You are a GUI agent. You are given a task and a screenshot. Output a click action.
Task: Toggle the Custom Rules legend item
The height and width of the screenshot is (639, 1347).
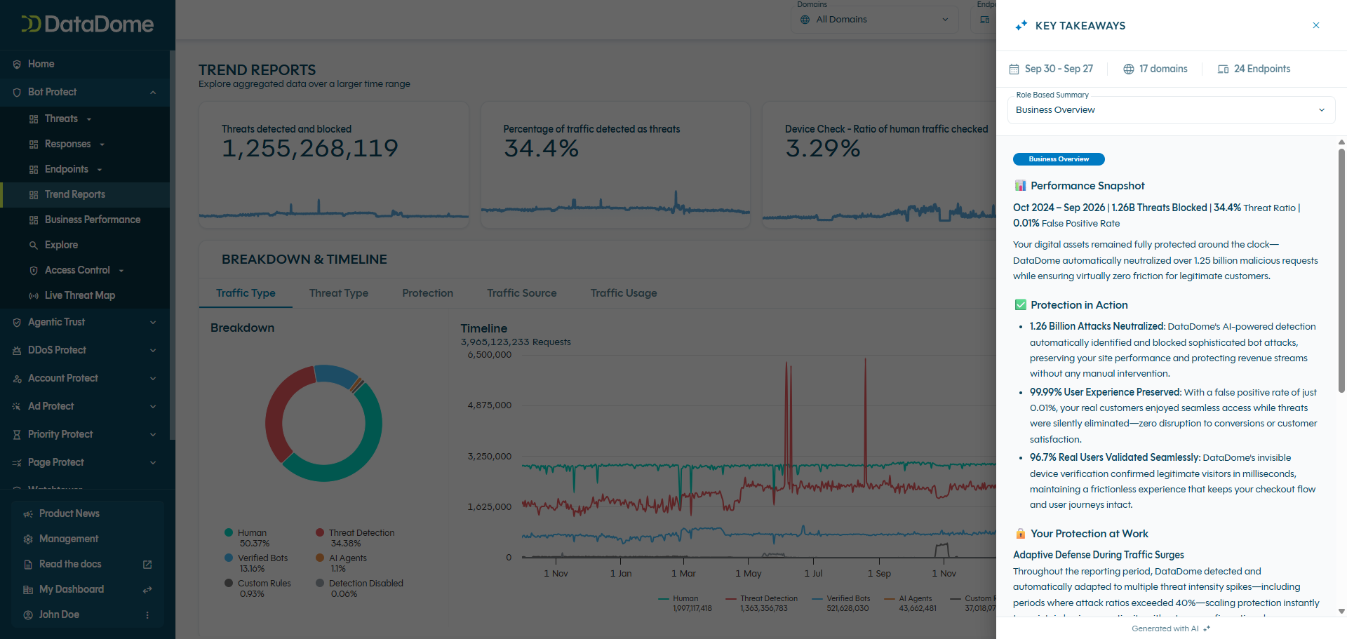pyautogui.click(x=257, y=588)
